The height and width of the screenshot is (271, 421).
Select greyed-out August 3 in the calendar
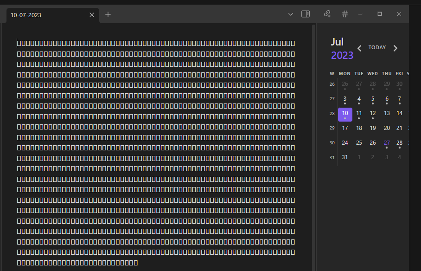pyautogui.click(x=387, y=158)
